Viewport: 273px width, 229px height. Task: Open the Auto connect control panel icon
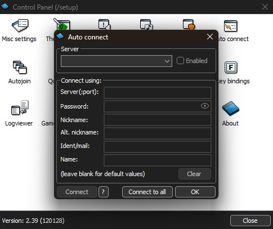(x=231, y=26)
